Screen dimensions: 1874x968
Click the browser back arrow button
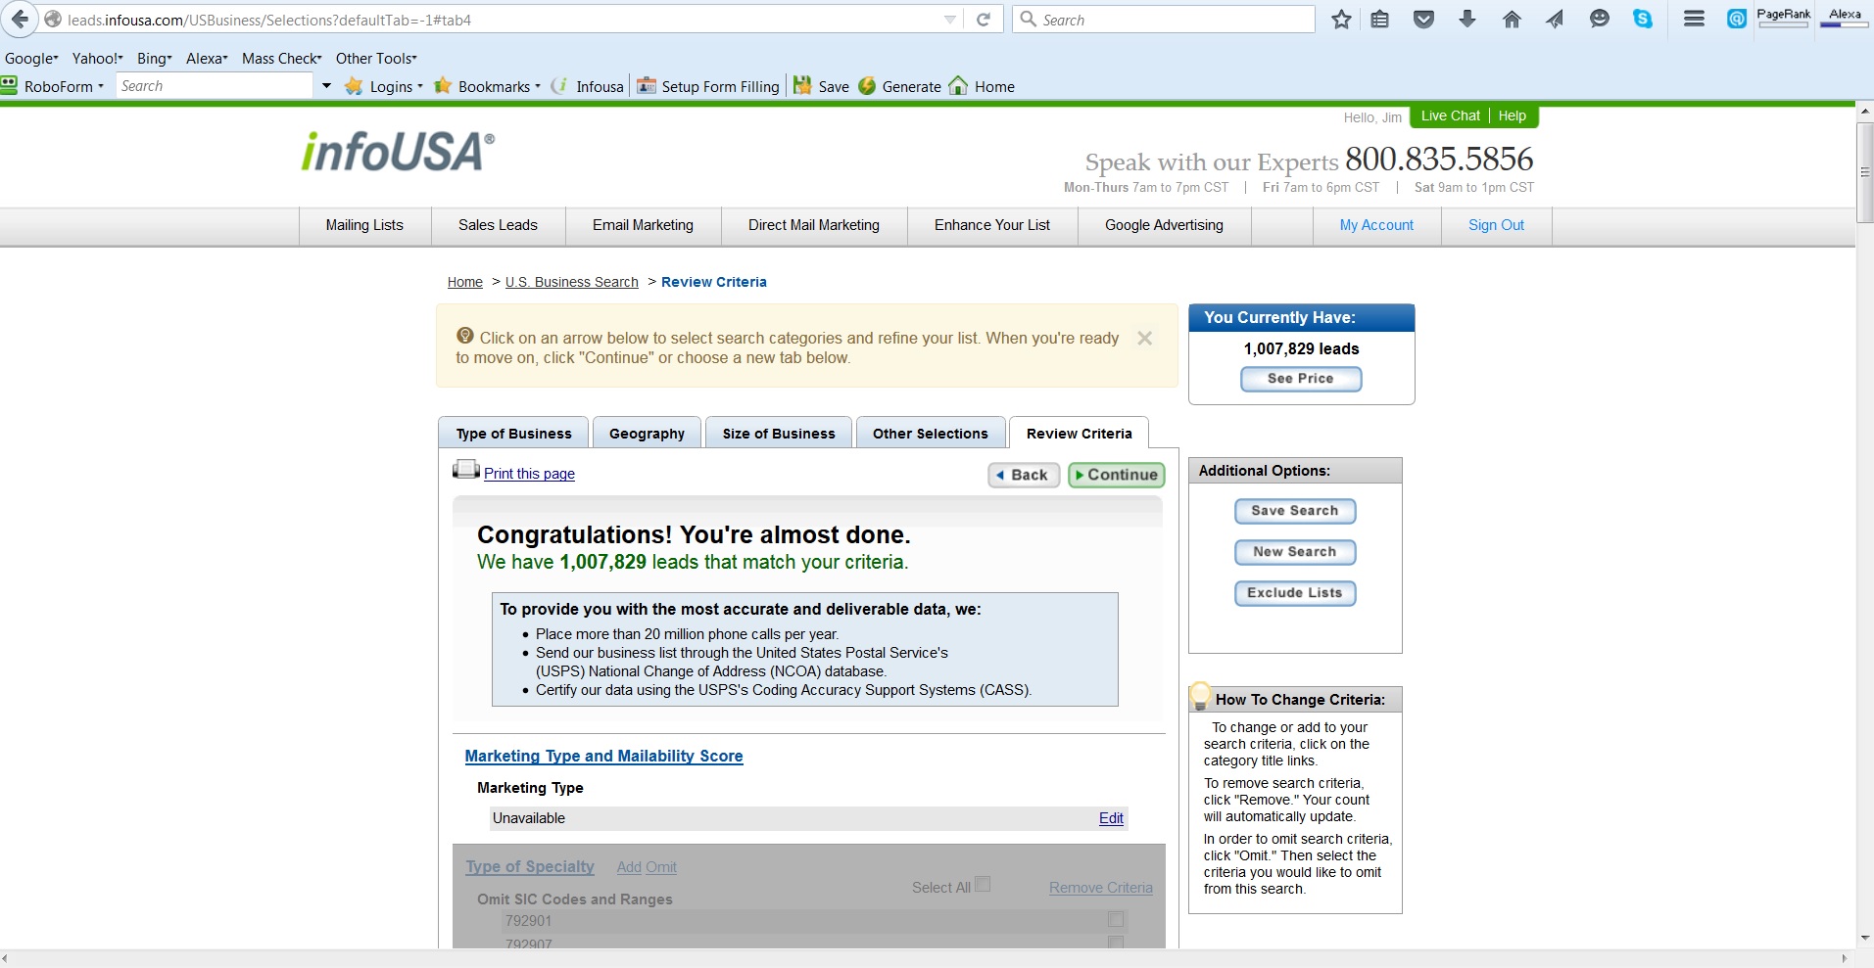click(x=21, y=20)
